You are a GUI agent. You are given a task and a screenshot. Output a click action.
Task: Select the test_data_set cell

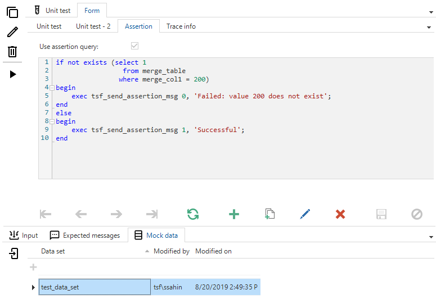tap(95, 287)
